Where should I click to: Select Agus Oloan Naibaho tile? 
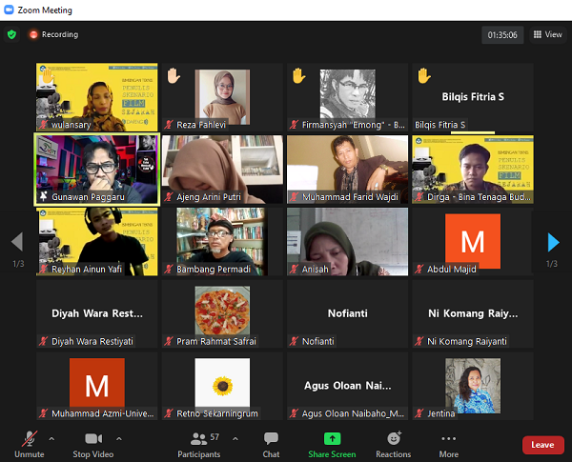pyautogui.click(x=347, y=386)
